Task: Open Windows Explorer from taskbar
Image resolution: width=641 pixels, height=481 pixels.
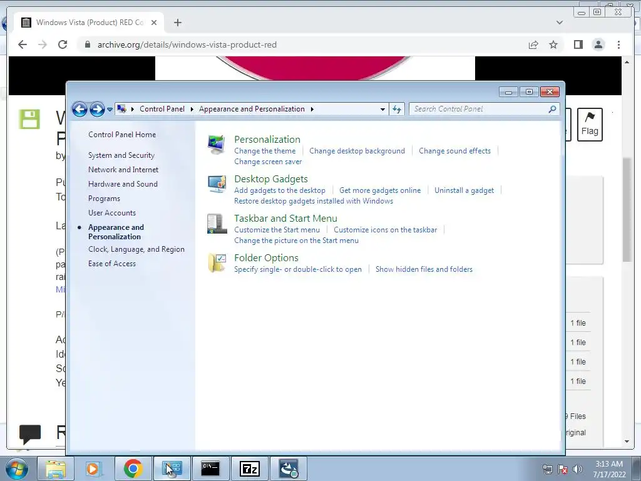Action: [x=56, y=468]
